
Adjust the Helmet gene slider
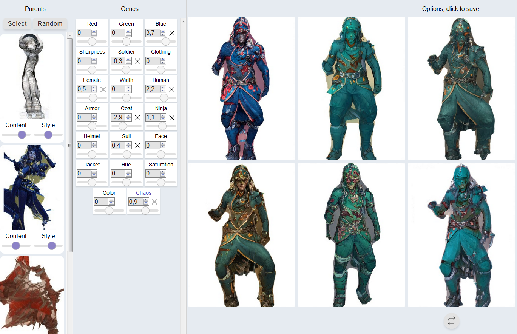click(92, 154)
